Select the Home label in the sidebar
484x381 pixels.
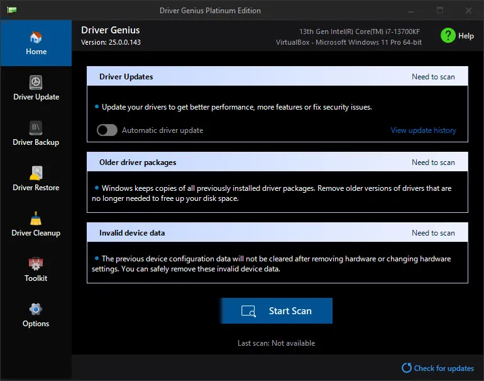[x=36, y=52]
